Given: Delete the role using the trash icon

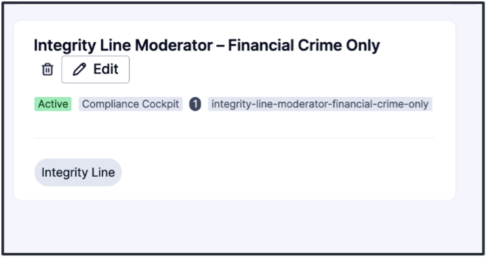Looking at the screenshot, I should pyautogui.click(x=48, y=69).
